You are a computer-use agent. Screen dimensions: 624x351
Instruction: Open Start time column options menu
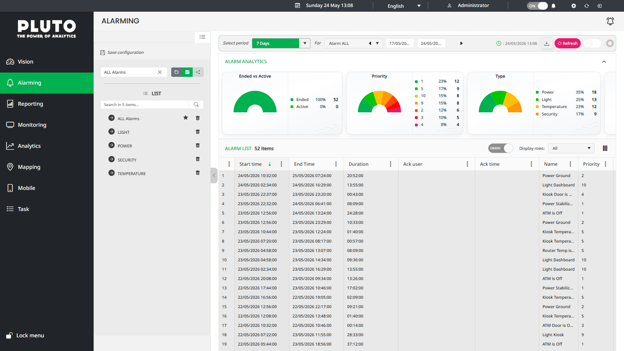[281, 164]
